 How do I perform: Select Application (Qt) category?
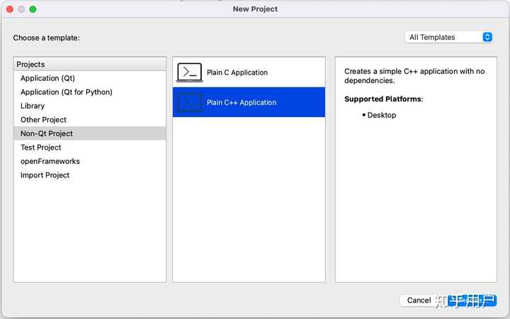pos(90,78)
